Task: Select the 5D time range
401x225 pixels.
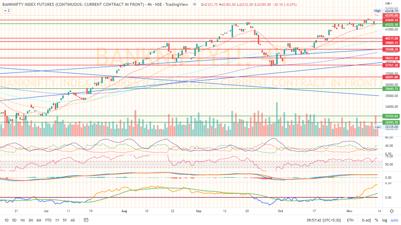Action: 14,220
